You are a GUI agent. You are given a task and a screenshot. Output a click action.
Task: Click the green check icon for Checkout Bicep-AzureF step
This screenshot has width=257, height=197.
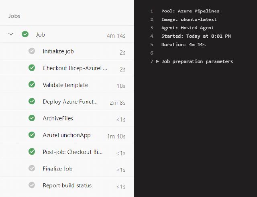pos(32,68)
